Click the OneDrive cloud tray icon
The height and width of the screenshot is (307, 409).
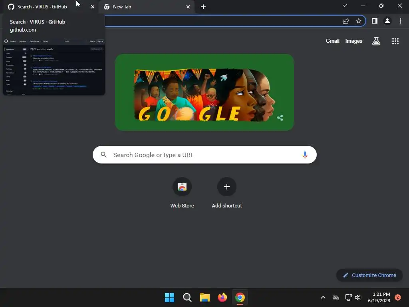tap(336, 297)
